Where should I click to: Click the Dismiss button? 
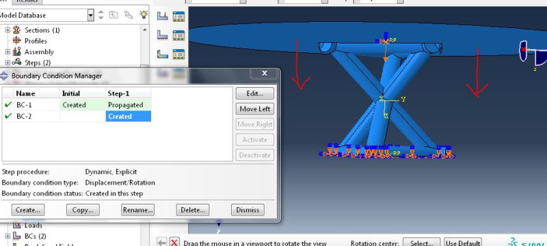[248, 210]
